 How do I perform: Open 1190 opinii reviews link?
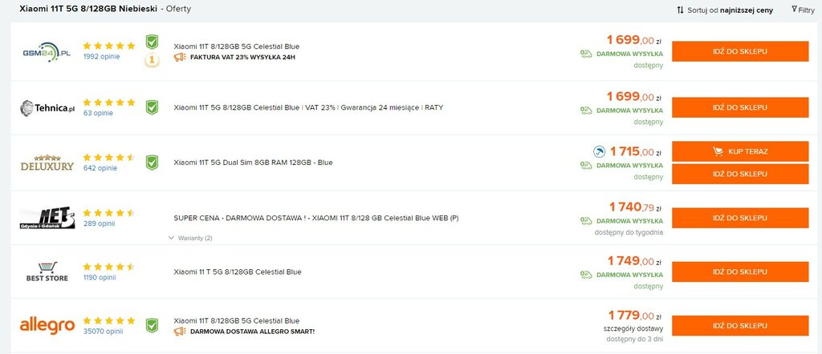[100, 277]
